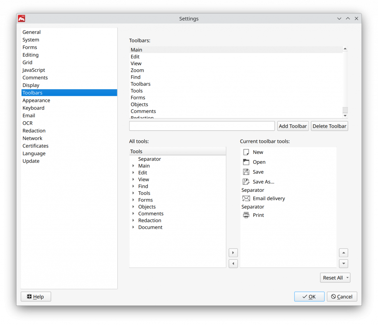Open the Reset All dropdown arrow
This screenshot has height=325, width=378.
click(x=347, y=277)
